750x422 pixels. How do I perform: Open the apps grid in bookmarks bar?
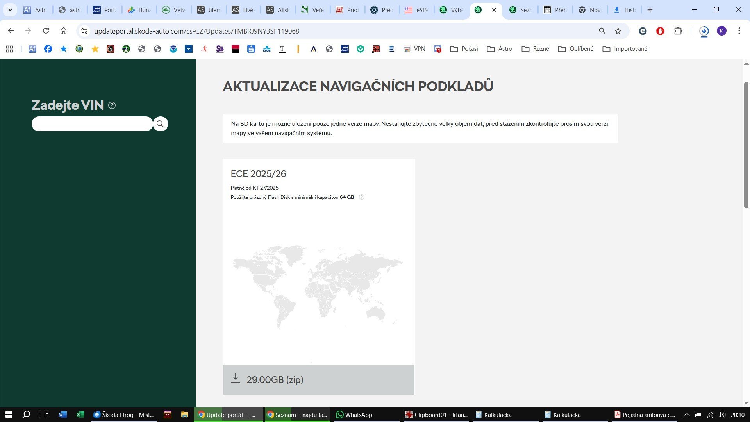[x=10, y=49]
